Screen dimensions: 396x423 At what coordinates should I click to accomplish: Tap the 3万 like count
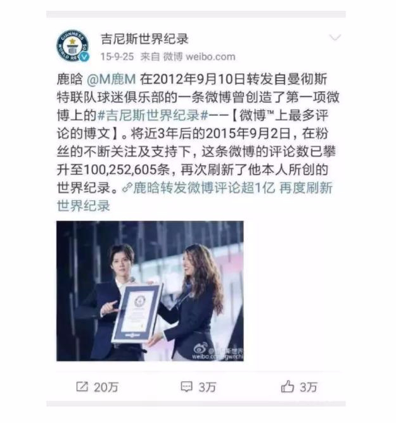309,387
